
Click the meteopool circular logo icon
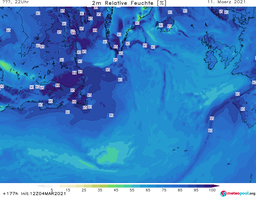coord(223,194)
